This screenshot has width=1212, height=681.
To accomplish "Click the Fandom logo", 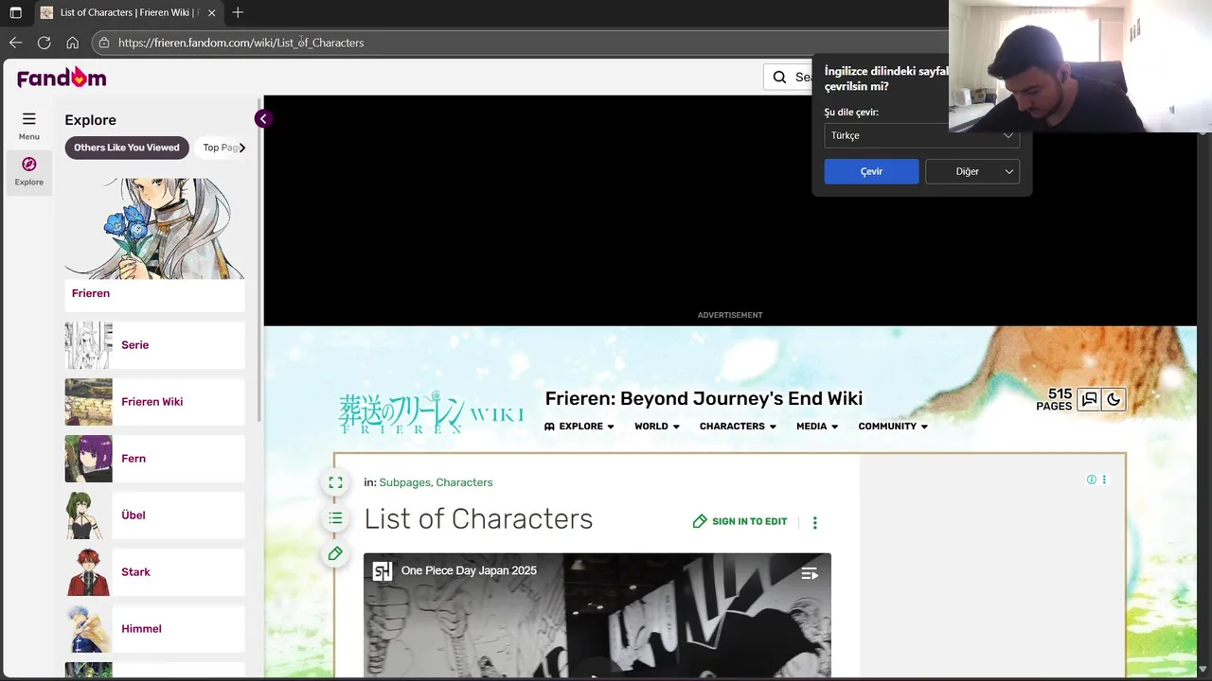I will [62, 78].
